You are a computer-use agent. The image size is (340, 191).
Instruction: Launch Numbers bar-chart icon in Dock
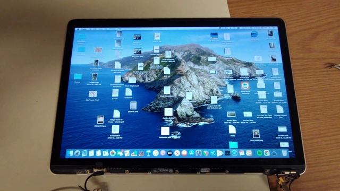(x=134, y=153)
